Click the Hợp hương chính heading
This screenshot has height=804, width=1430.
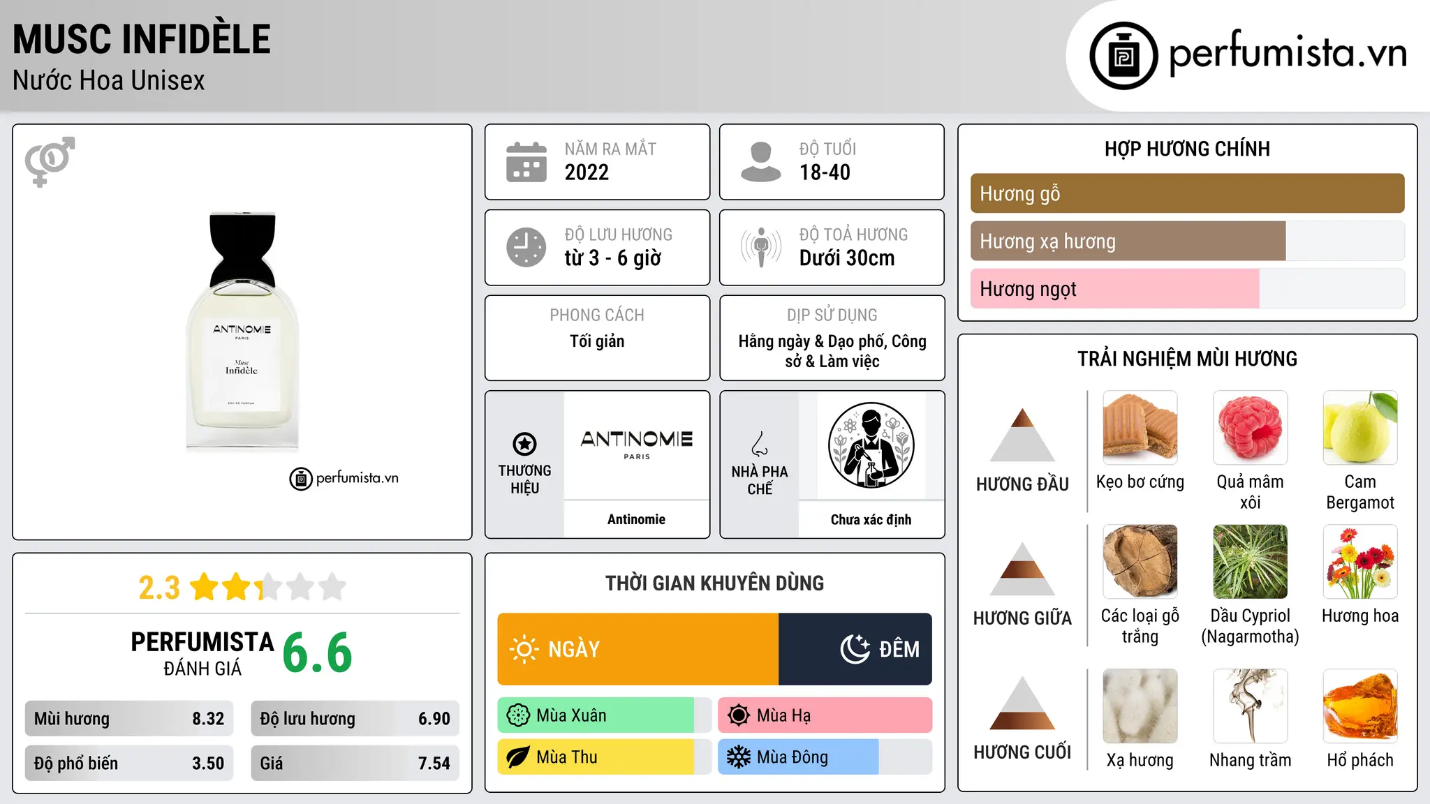1187,149
